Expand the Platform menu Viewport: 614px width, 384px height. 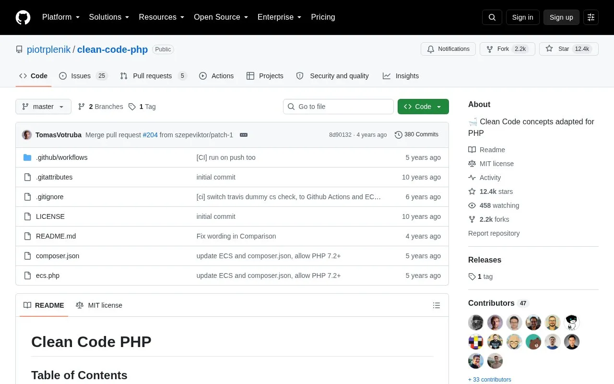pyautogui.click(x=61, y=17)
